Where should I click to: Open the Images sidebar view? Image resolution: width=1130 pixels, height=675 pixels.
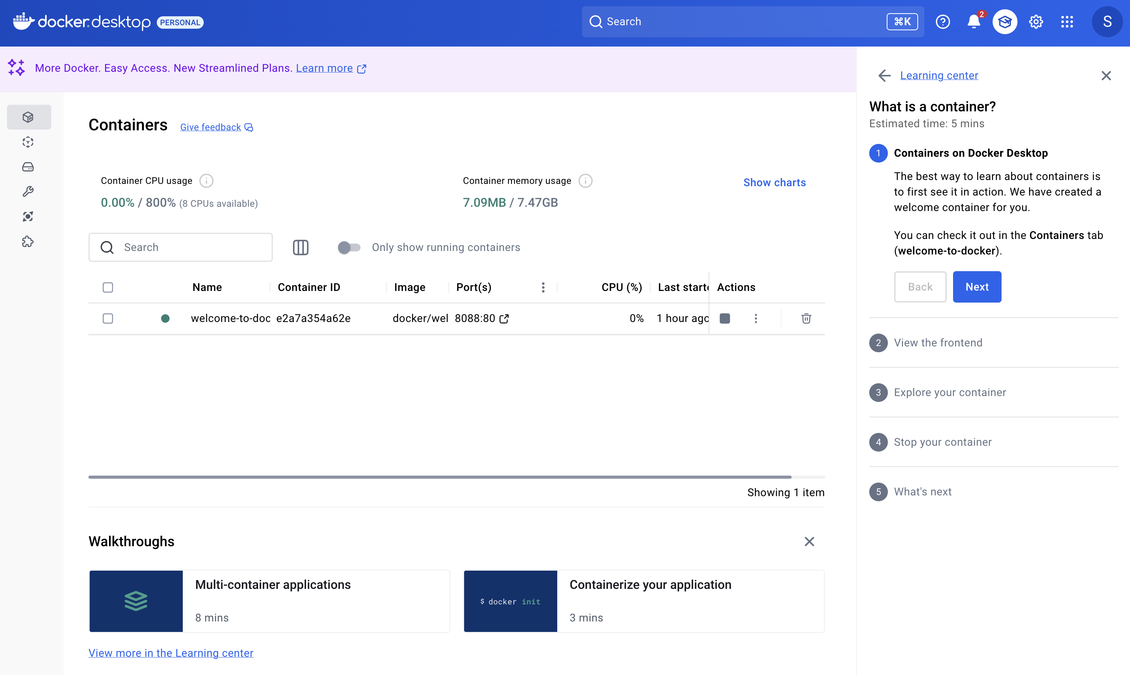28,142
